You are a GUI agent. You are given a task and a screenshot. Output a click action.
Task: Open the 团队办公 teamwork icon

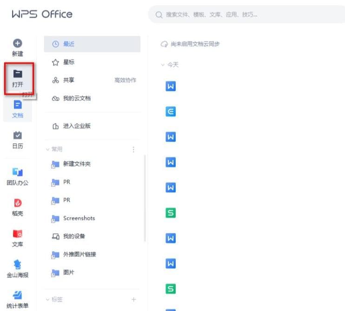pos(18,172)
